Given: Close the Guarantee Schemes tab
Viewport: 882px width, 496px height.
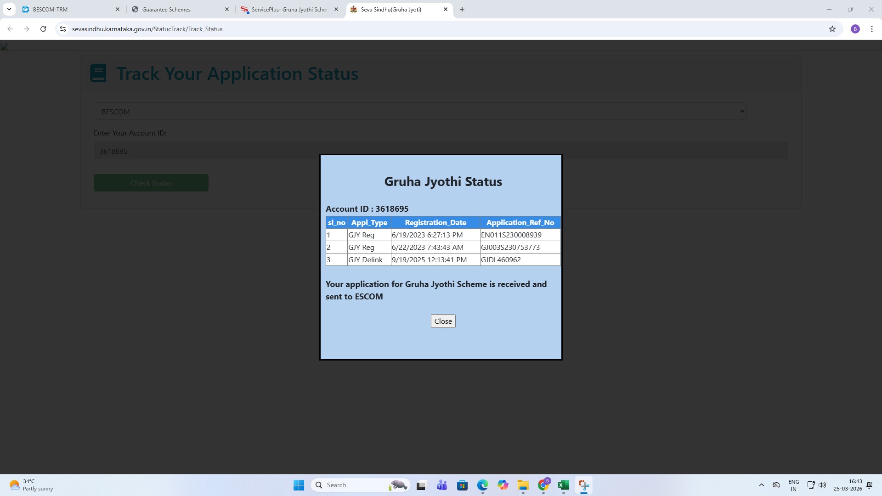Looking at the screenshot, I should (x=226, y=9).
